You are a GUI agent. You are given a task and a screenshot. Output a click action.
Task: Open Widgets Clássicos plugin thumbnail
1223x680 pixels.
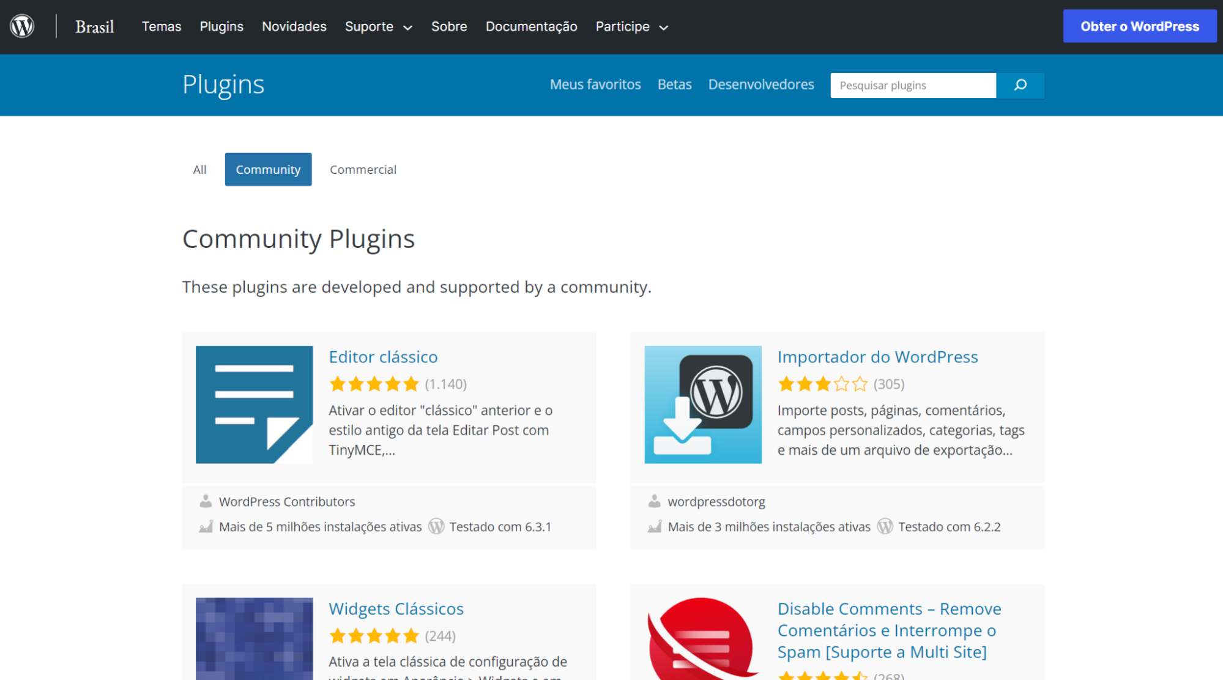point(254,638)
